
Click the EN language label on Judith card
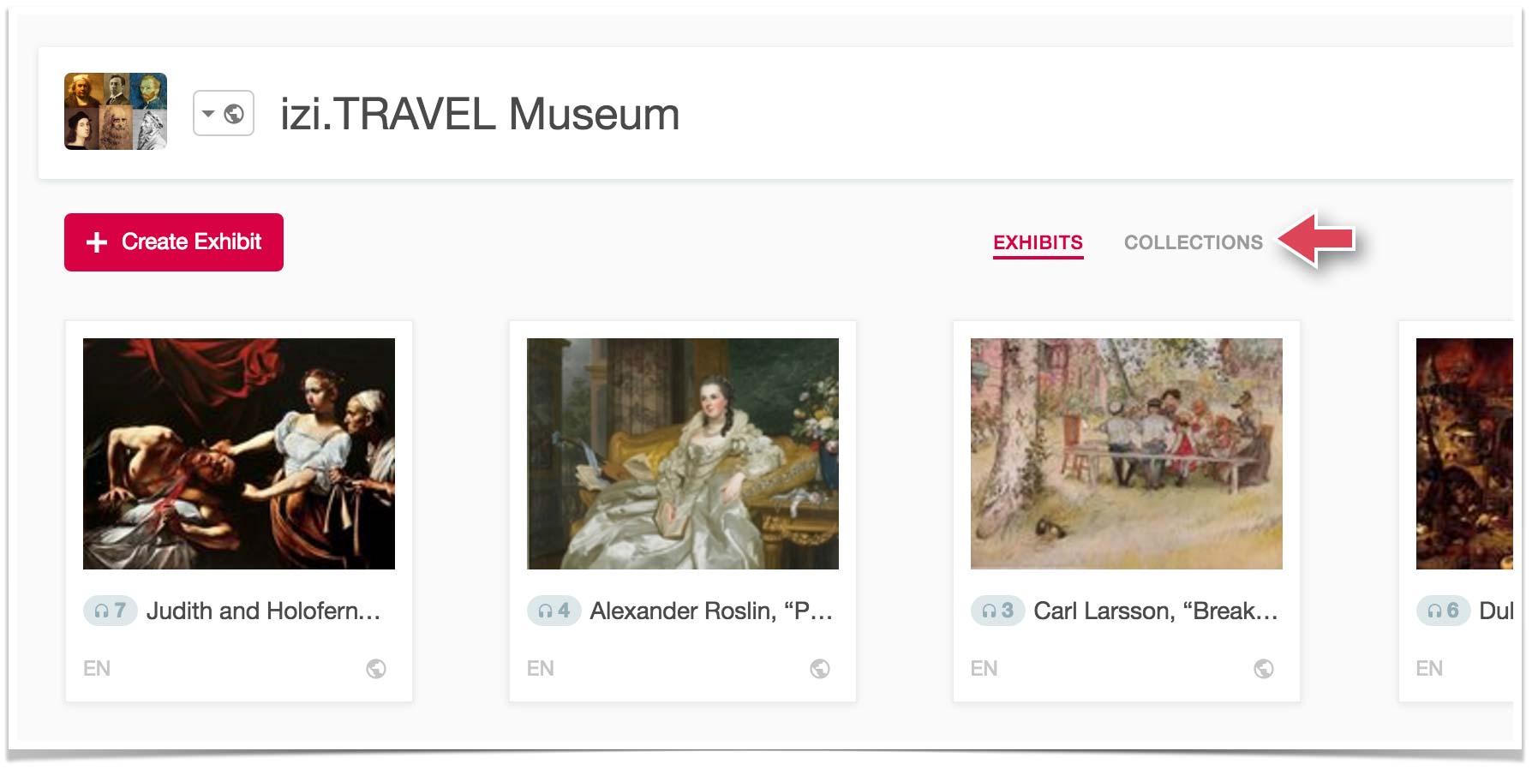[x=97, y=668]
